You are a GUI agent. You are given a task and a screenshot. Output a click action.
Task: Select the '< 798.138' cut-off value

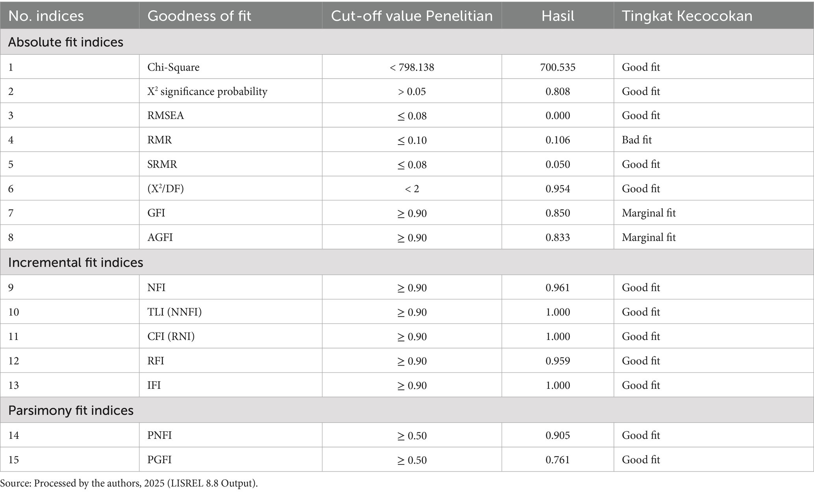[x=412, y=67]
